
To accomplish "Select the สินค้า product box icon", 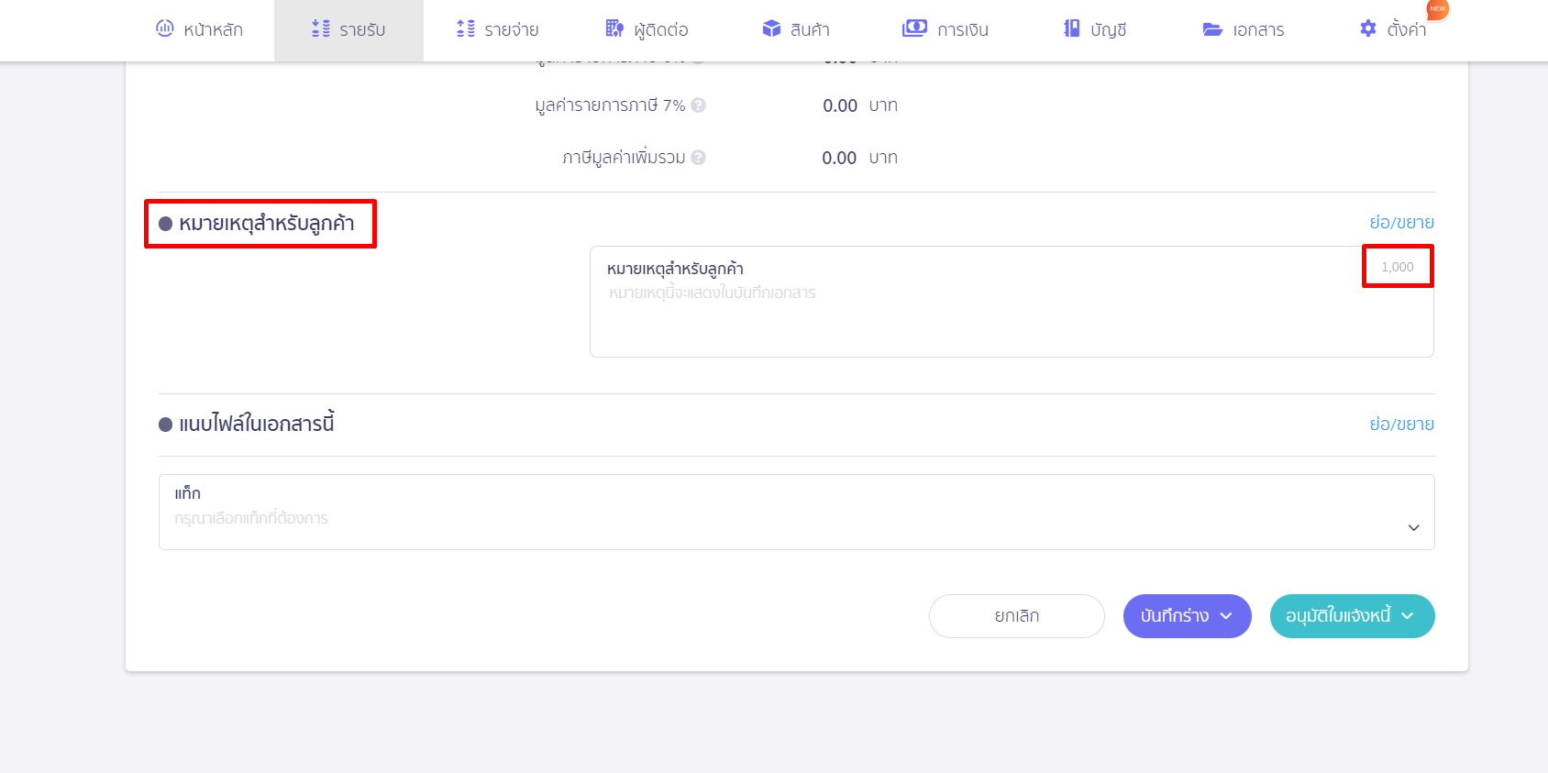I will point(771,28).
